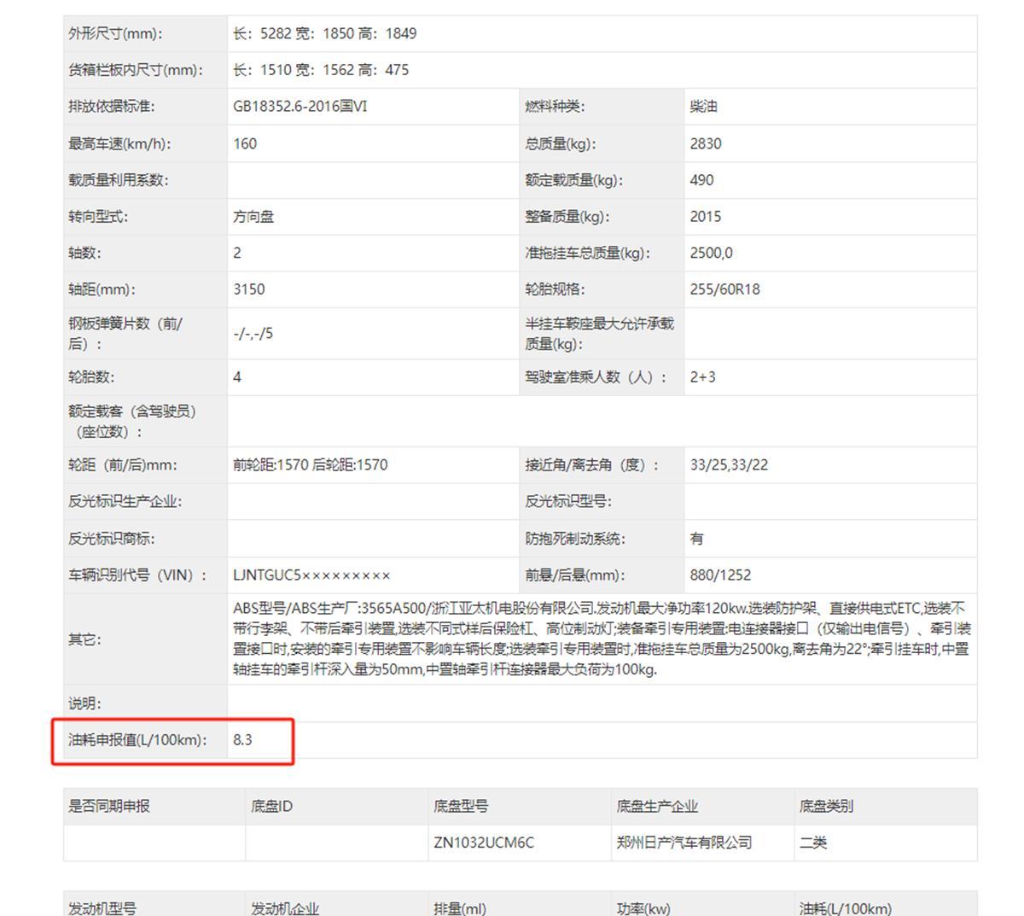This screenshot has height=916, width=1024.
Task: Select cargo box dimensions 长:1510 宽:1562 高:475
Action: 321,70
